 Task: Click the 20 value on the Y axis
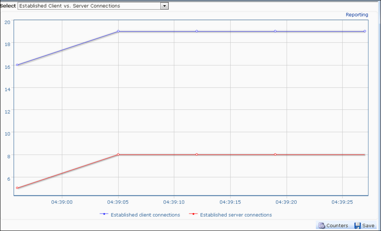(8, 22)
